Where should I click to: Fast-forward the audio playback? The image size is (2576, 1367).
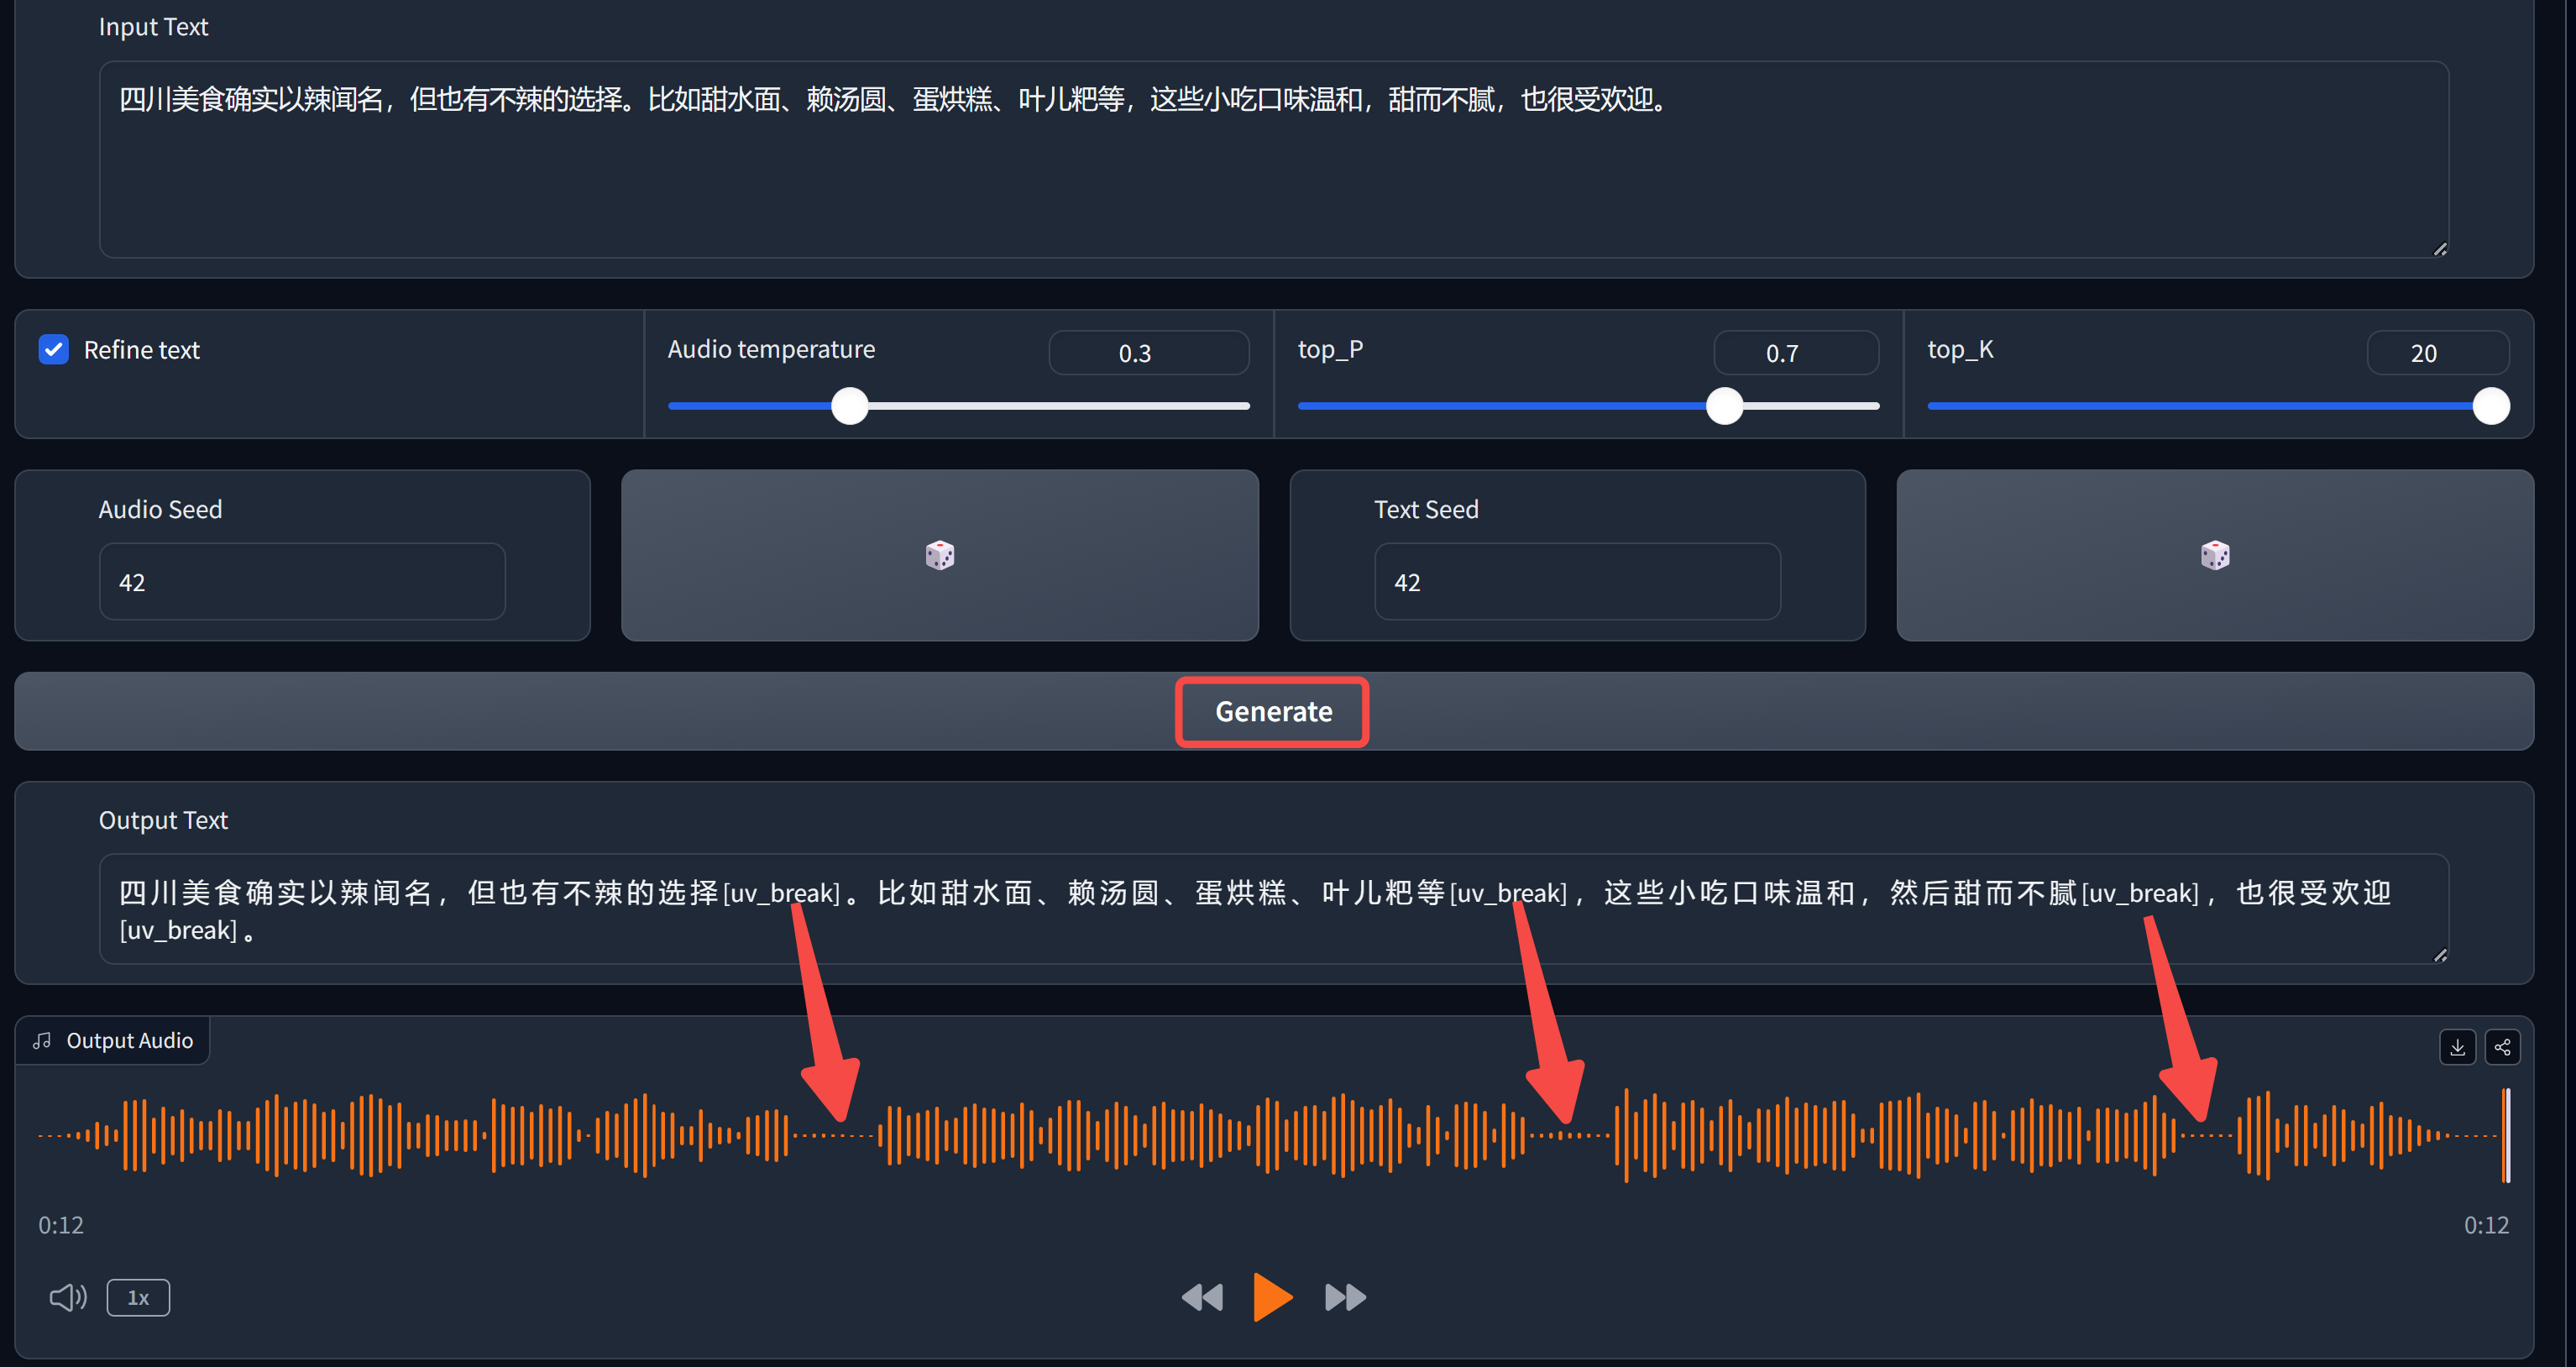pos(1345,1297)
